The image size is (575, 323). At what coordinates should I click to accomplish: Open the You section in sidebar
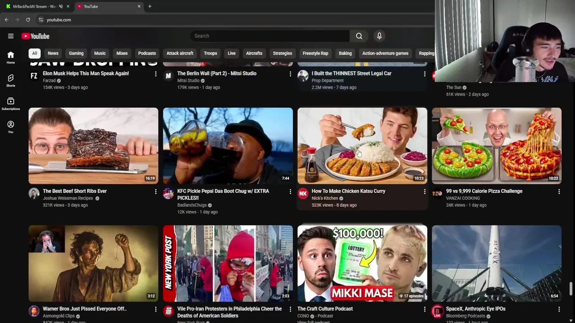(11, 127)
